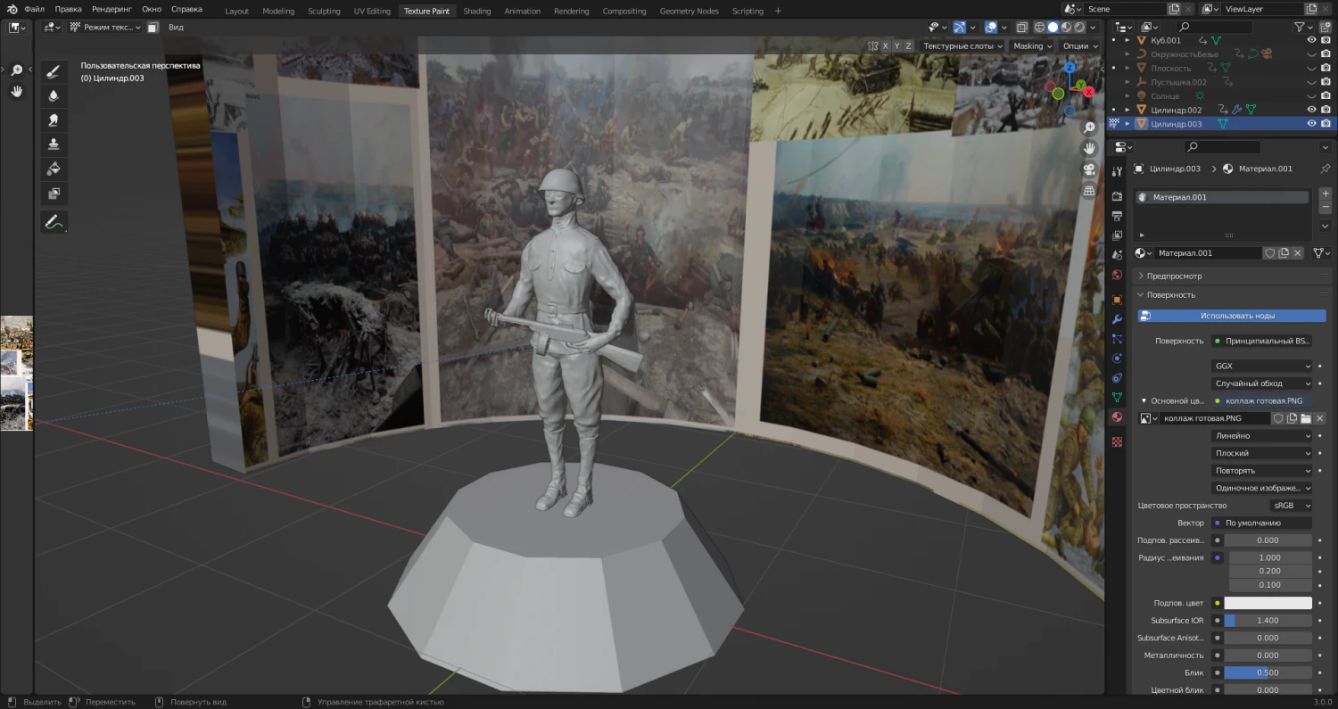Expand the Предпросмотр panel
Screen dimensions: 1338x709
[x=1231, y=276]
